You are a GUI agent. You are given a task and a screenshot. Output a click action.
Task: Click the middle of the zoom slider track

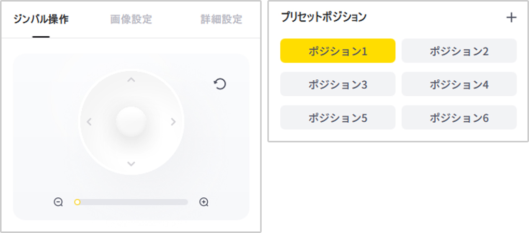point(131,202)
